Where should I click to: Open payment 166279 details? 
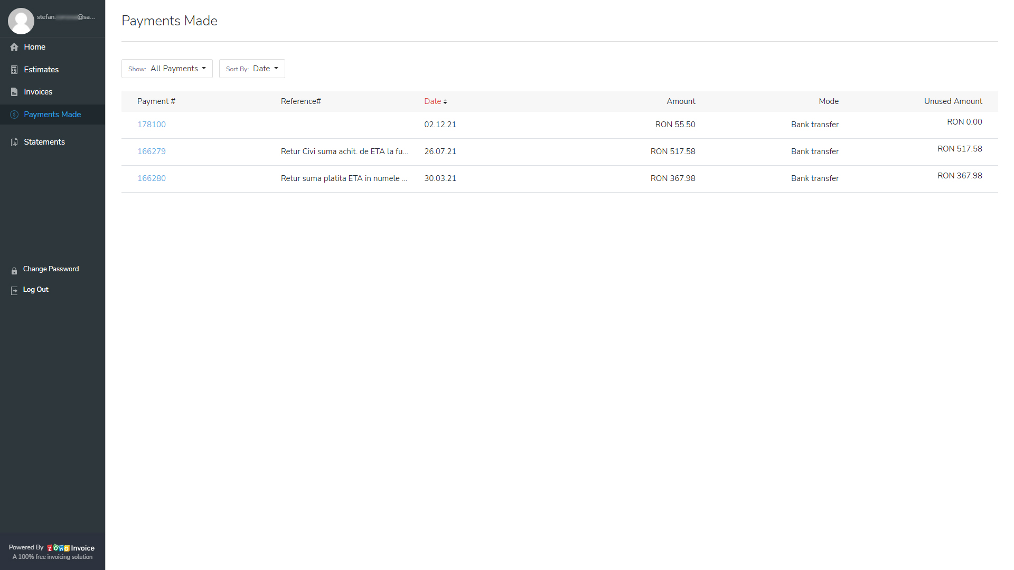(152, 151)
